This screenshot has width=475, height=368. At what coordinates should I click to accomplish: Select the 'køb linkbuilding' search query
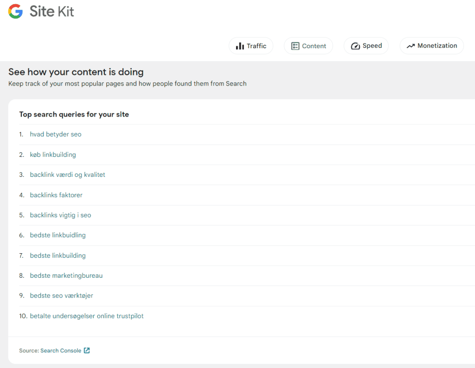53,155
